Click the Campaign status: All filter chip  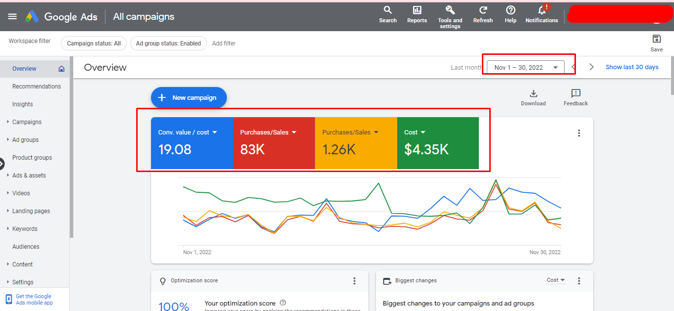(x=94, y=44)
